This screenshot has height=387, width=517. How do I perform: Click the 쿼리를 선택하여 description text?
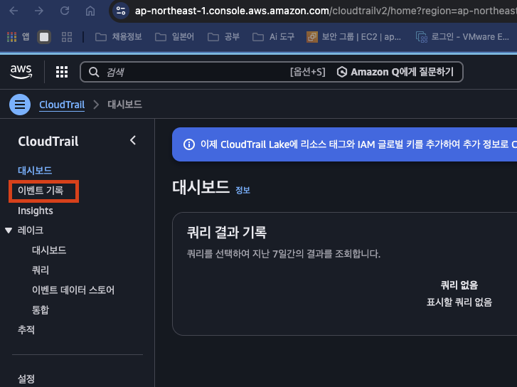pos(284,253)
